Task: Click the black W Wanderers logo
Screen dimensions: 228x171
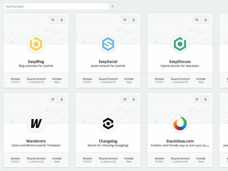Action: (x=36, y=124)
